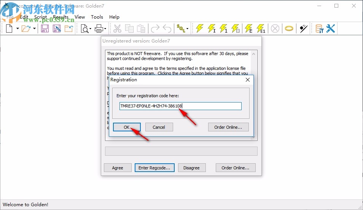Expand the New document dropdown arrow
The image size is (363, 210).
(18, 28)
